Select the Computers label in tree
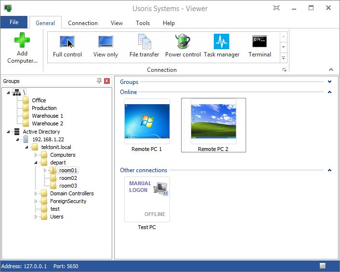 (63, 155)
